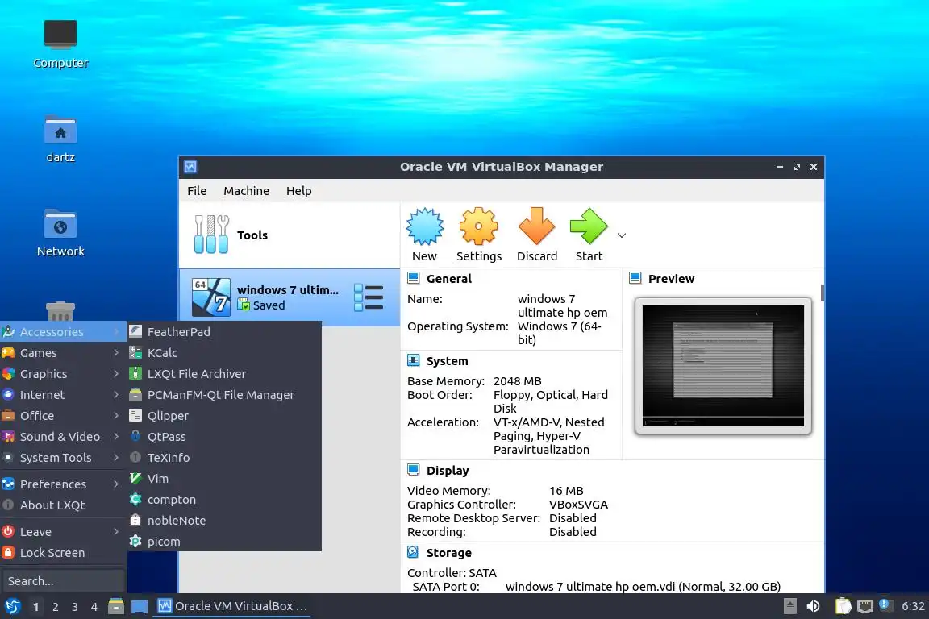
Task: Launch FeatherPad from Accessories
Action: pos(224,332)
